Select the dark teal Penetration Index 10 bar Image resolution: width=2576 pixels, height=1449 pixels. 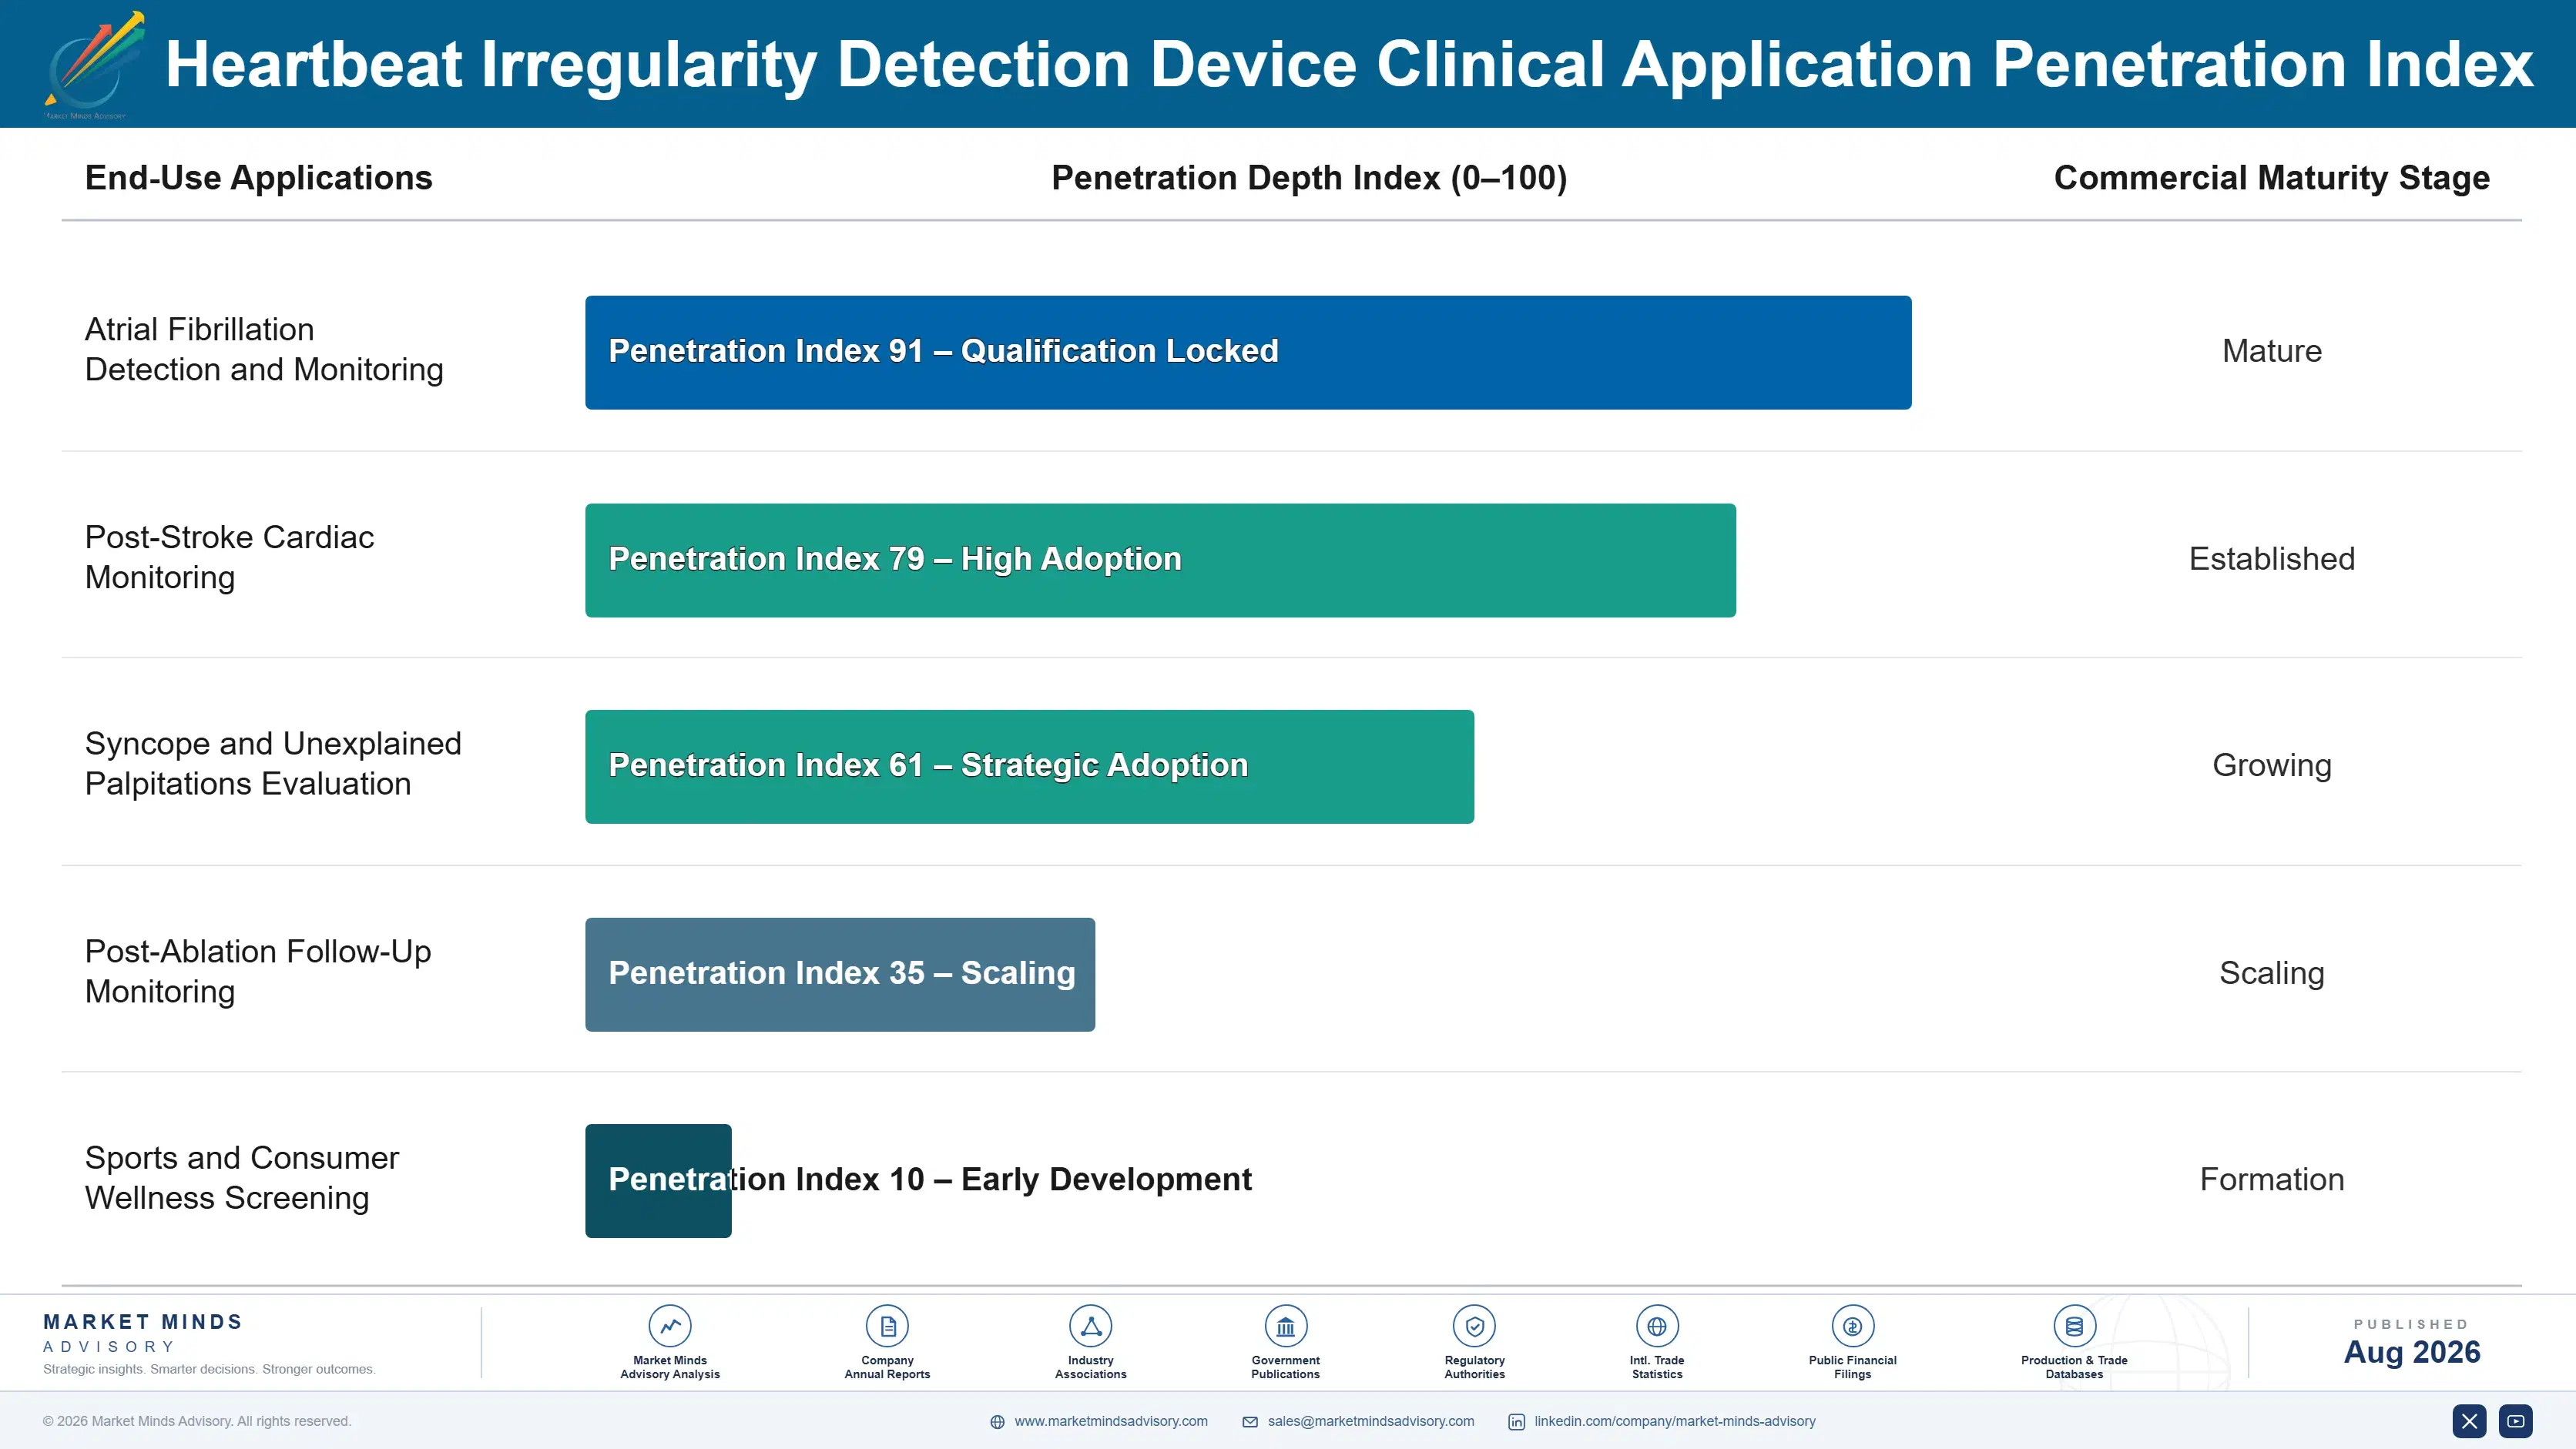click(x=658, y=1181)
